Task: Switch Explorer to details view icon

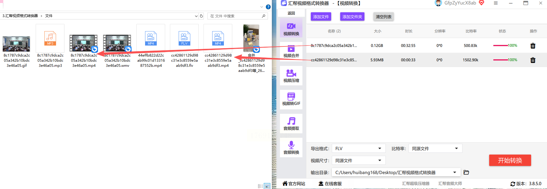Action: (260, 186)
